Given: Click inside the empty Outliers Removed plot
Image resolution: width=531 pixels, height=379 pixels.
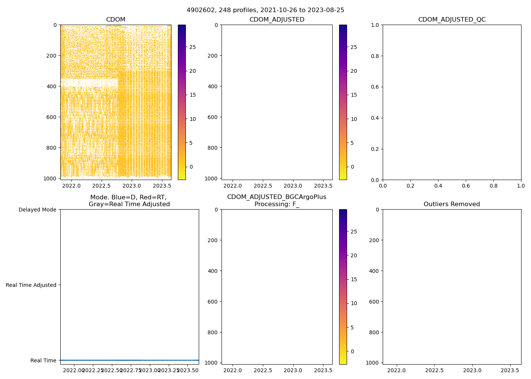Looking at the screenshot, I should [452, 287].
